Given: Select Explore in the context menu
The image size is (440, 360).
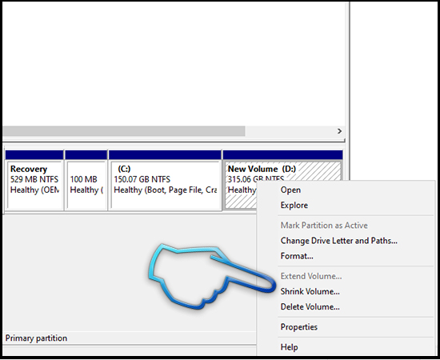Looking at the screenshot, I should click(x=294, y=205).
